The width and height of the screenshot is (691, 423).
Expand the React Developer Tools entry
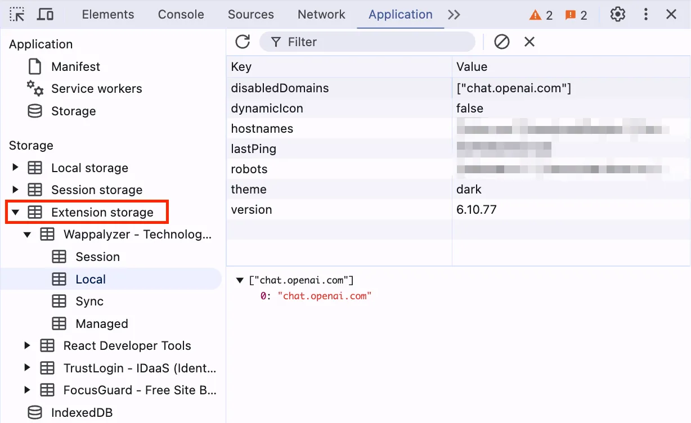27,345
